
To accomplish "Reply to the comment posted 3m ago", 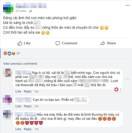I will [28, 91].
